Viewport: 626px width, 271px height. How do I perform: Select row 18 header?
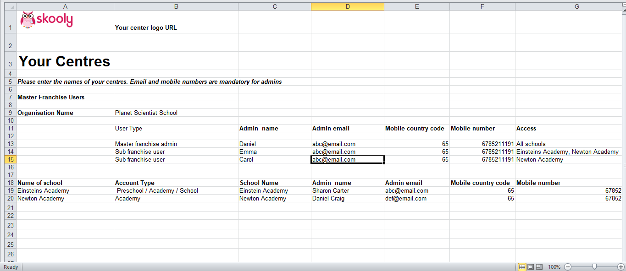point(10,183)
